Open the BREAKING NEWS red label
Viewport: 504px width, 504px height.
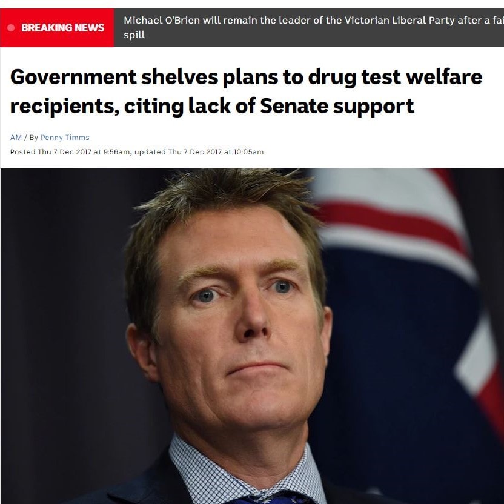(57, 28)
